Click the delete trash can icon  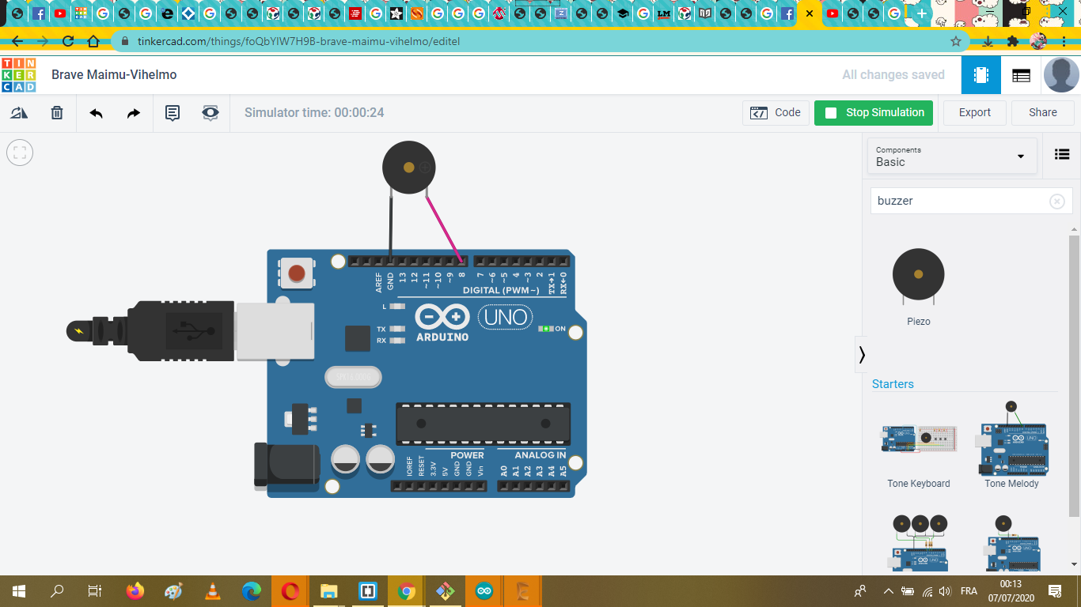[57, 113]
